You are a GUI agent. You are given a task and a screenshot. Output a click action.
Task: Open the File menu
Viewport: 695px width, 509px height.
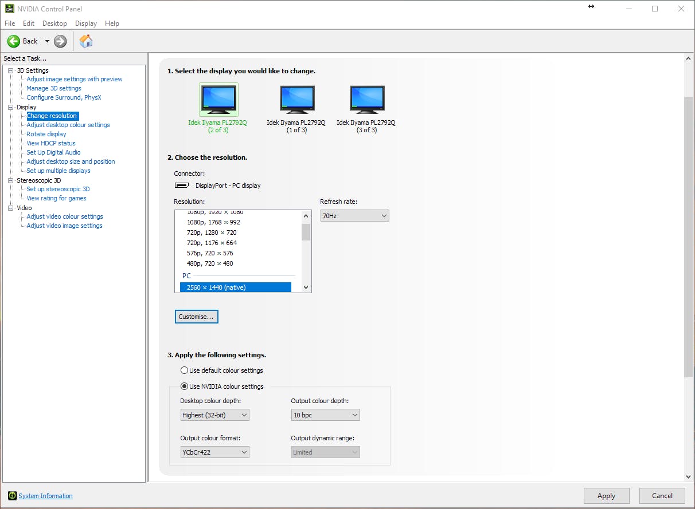pyautogui.click(x=10, y=23)
